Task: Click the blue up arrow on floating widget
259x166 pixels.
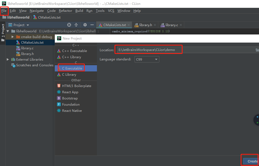Action: pyautogui.click(x=257, y=117)
